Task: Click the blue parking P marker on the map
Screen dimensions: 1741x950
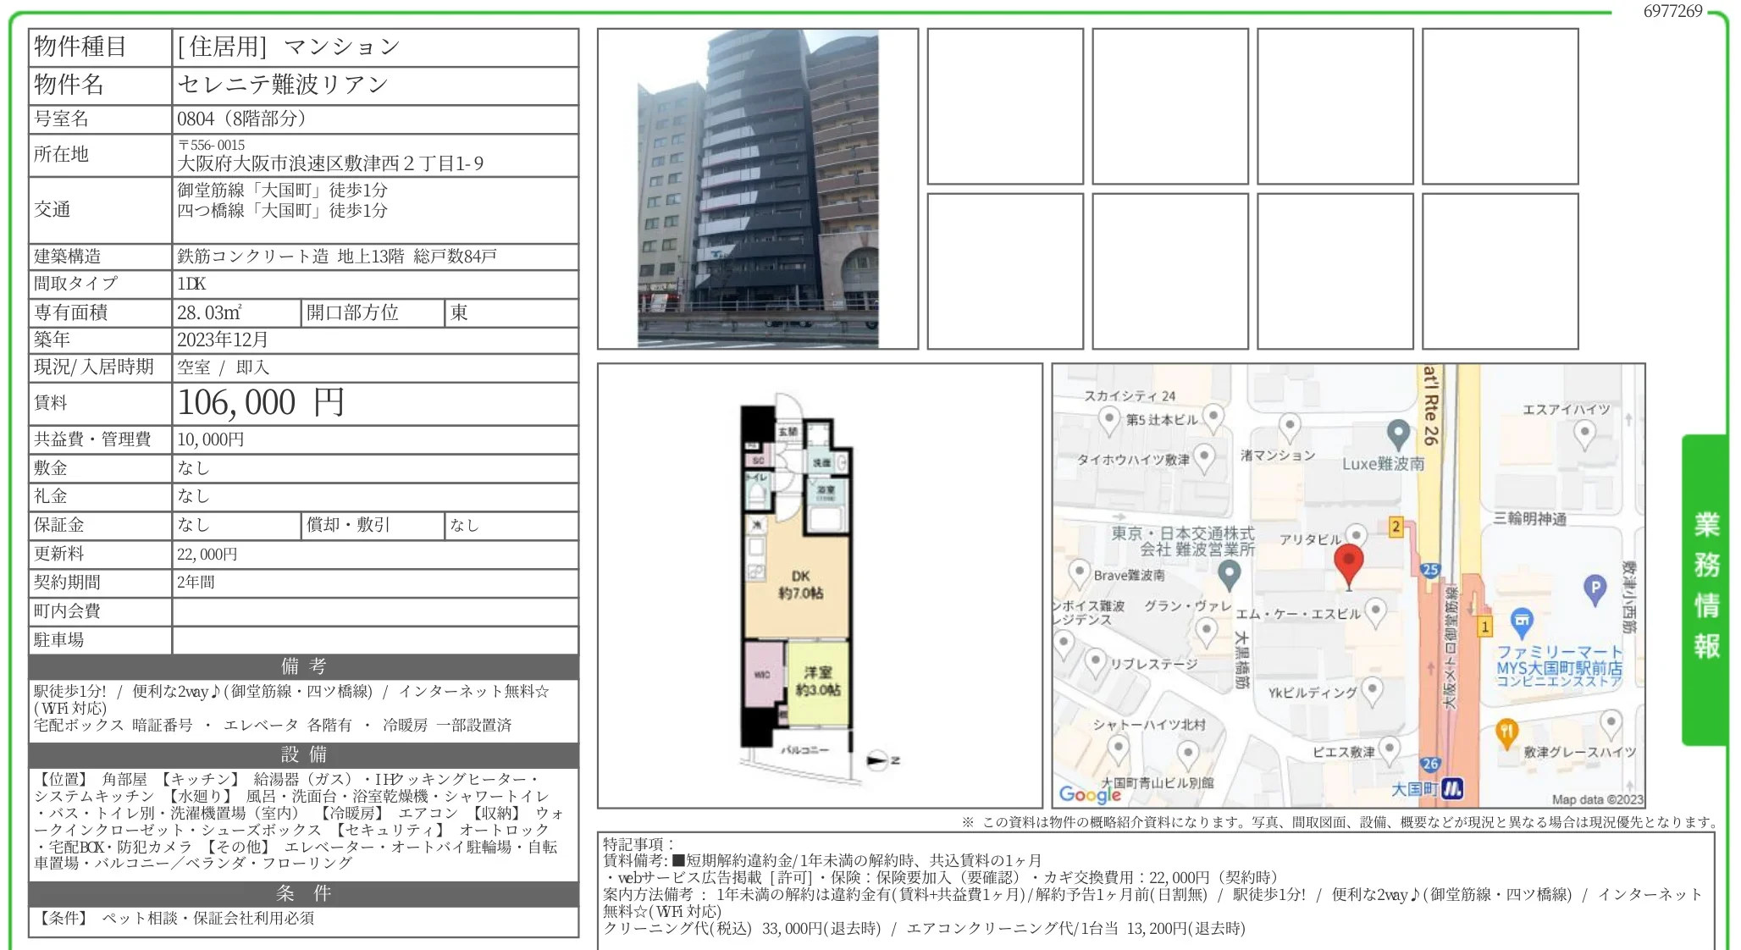Action: (x=1595, y=588)
